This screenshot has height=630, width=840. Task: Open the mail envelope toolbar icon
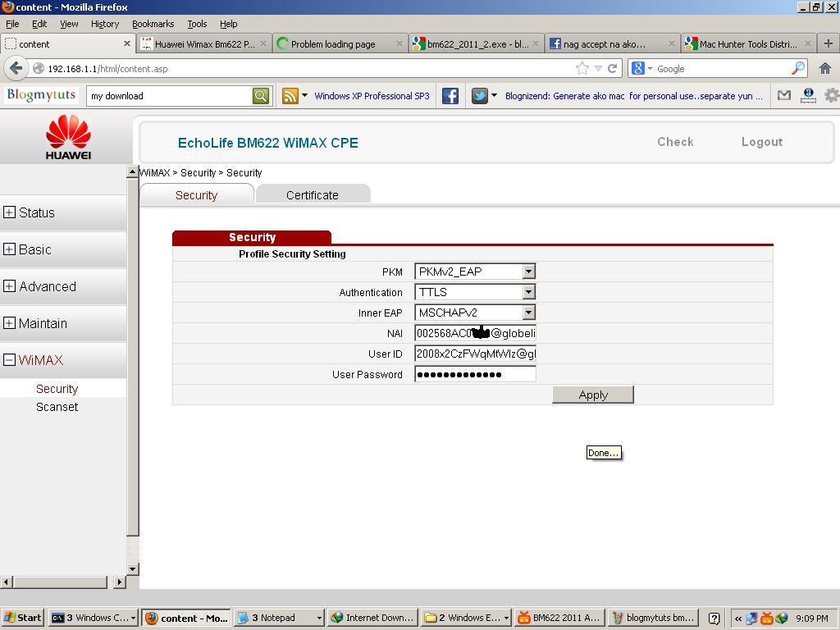(783, 95)
